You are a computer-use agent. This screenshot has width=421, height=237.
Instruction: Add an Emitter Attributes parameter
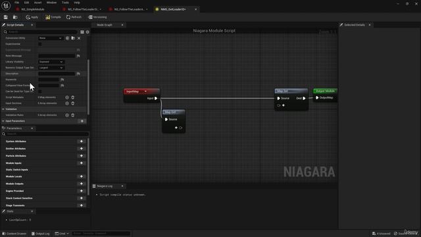[x=82, y=149]
